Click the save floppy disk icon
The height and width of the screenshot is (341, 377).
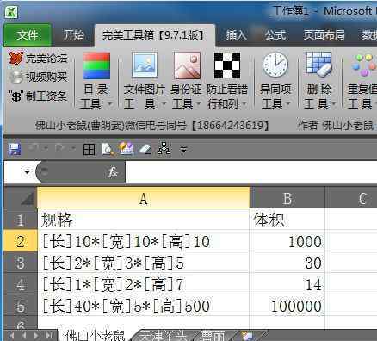point(15,149)
